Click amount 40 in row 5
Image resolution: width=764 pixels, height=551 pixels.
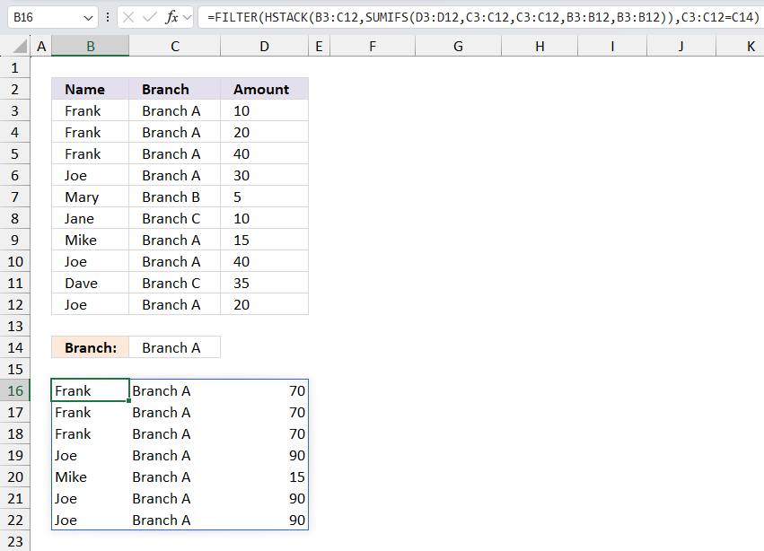pos(265,154)
